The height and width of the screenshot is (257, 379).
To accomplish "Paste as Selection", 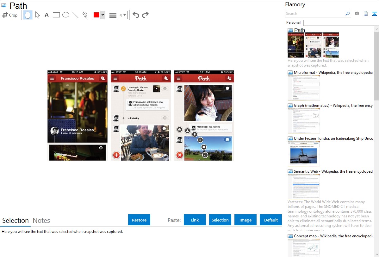I will tap(220, 220).
